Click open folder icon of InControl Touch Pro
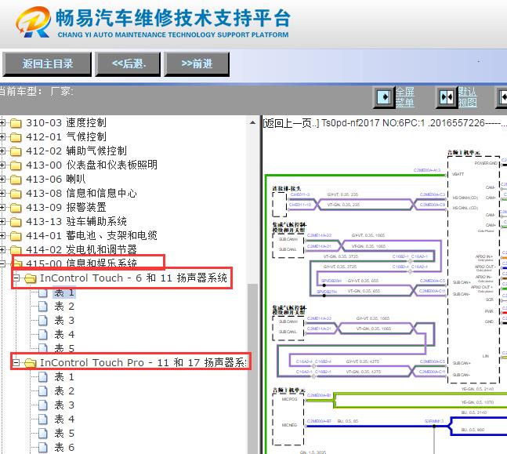 click(x=30, y=363)
